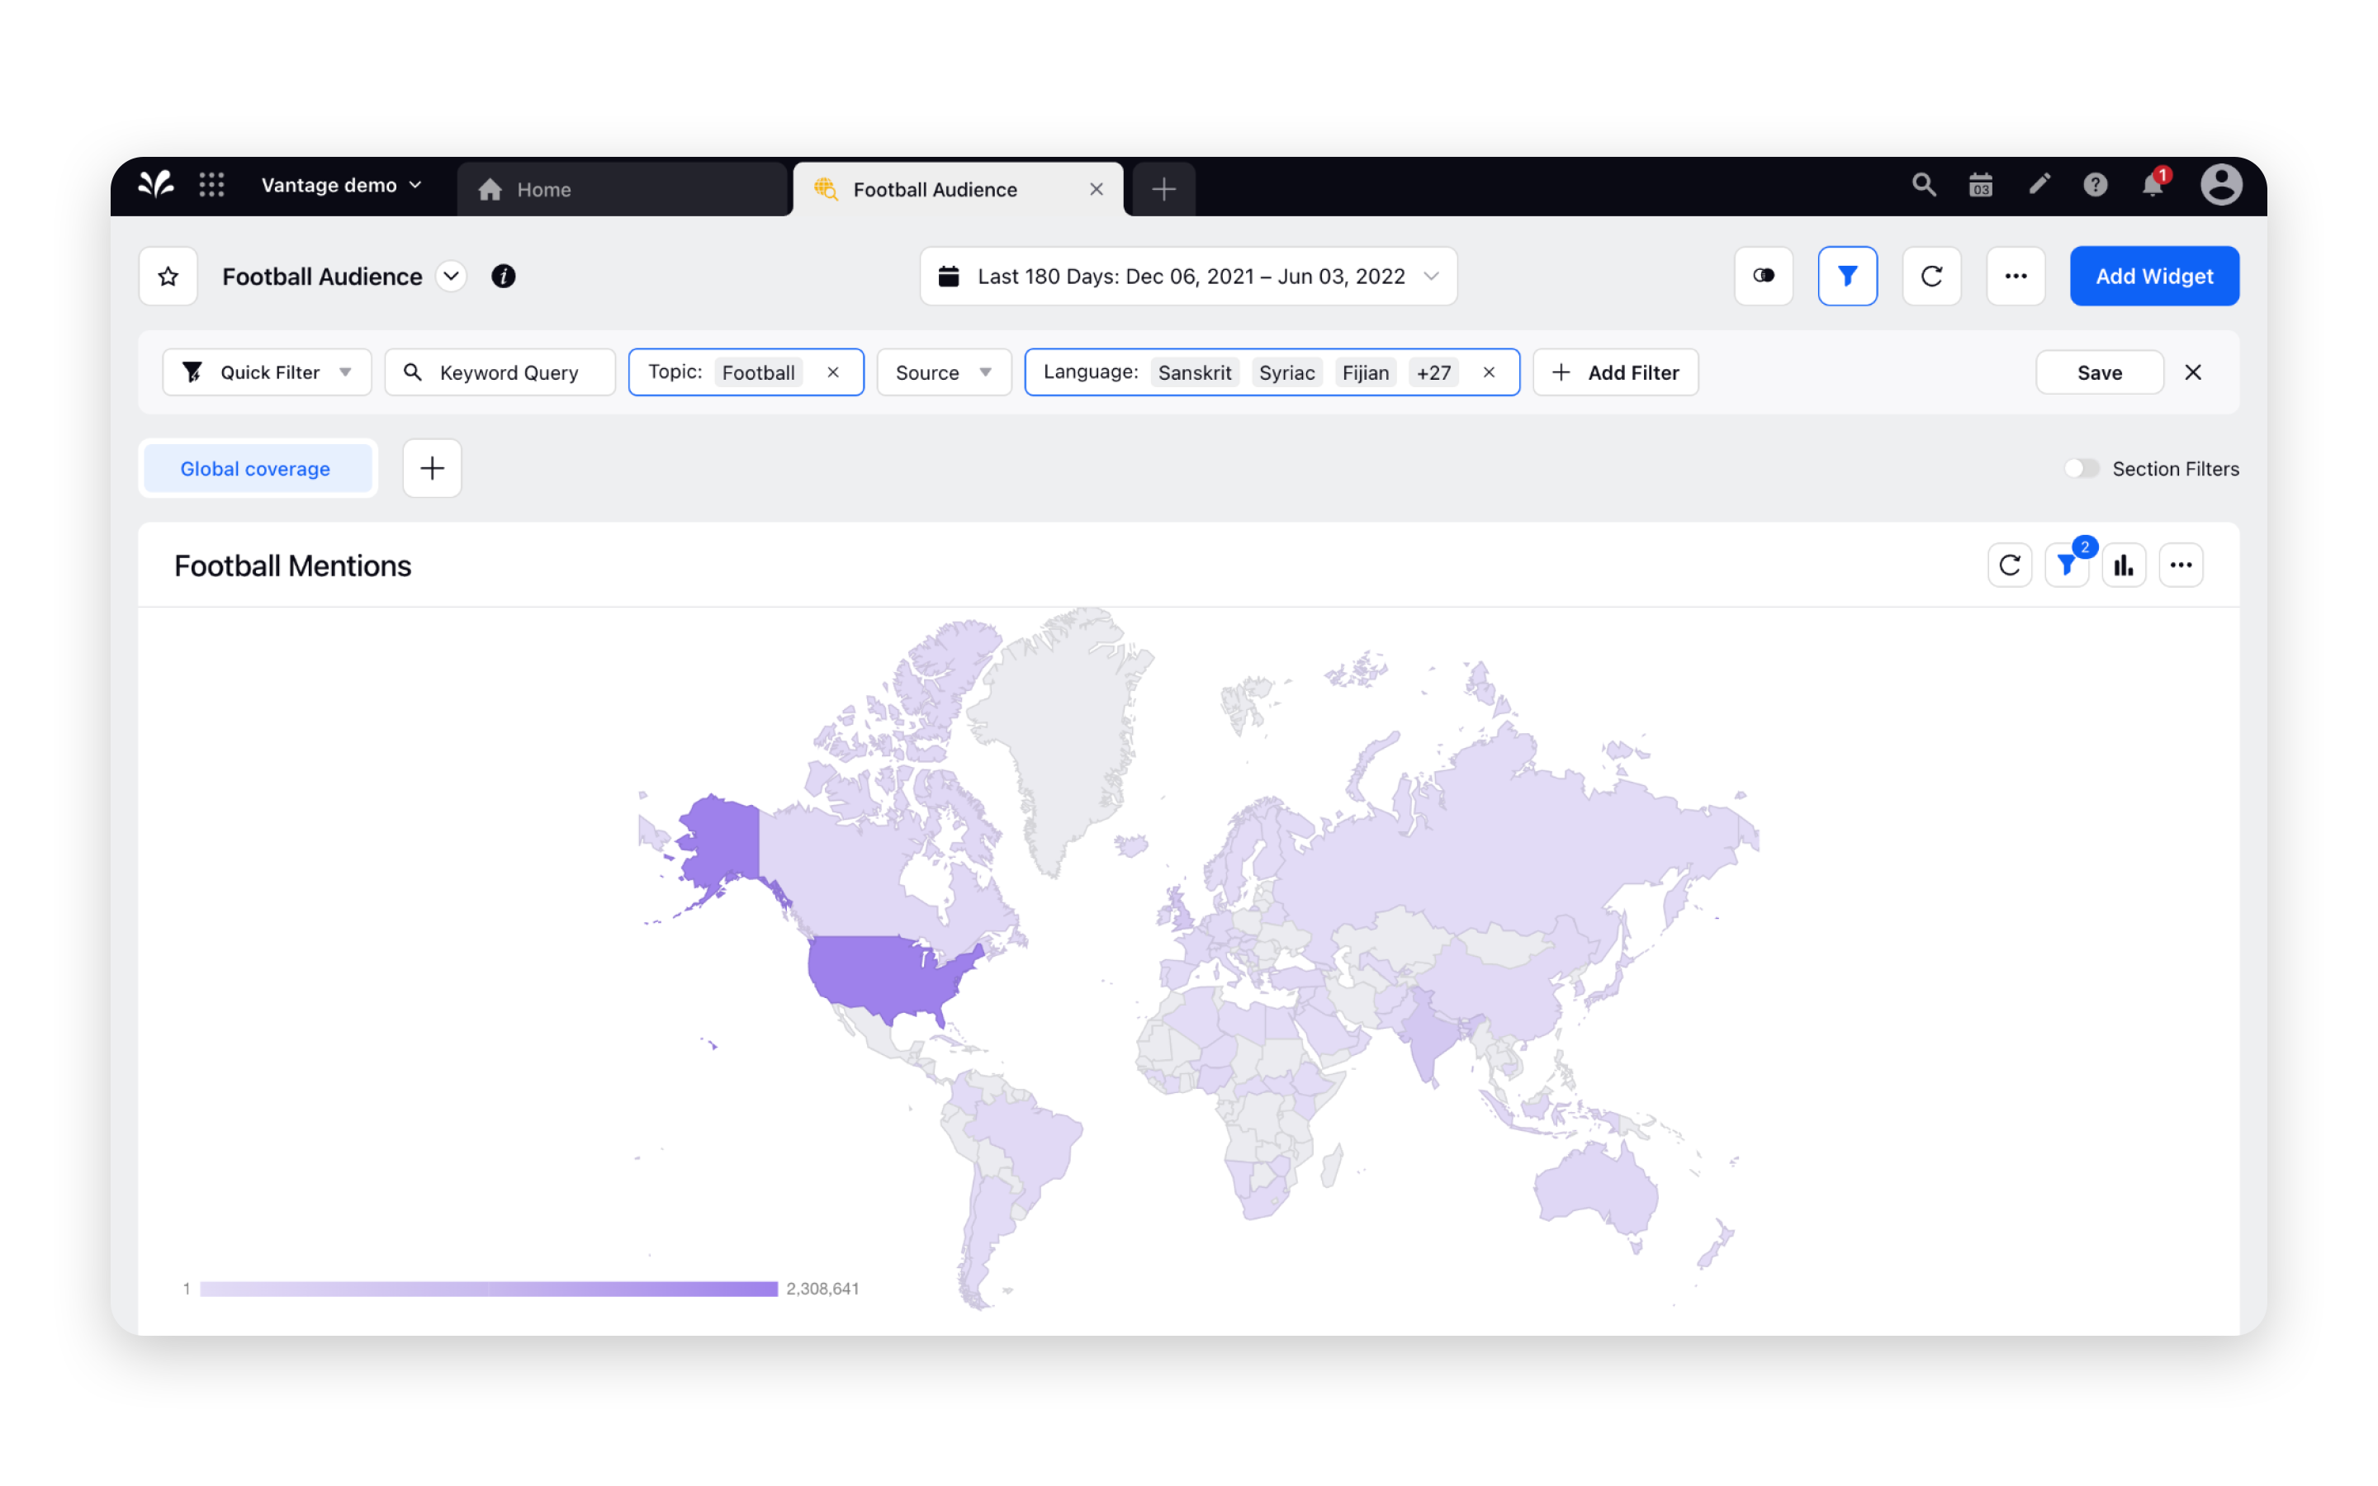Switch widget visualization to bar chart
The width and height of the screenshot is (2378, 1486).
[2124, 564]
